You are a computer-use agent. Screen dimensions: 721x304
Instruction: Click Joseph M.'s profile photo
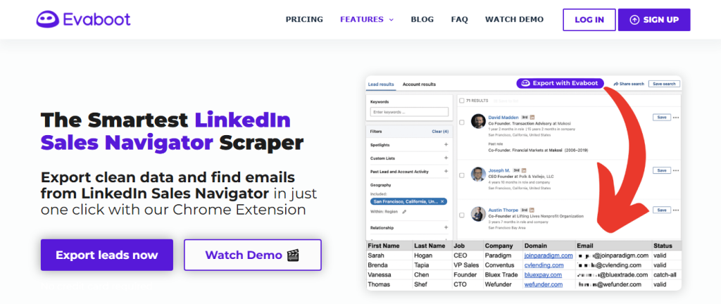click(478, 174)
